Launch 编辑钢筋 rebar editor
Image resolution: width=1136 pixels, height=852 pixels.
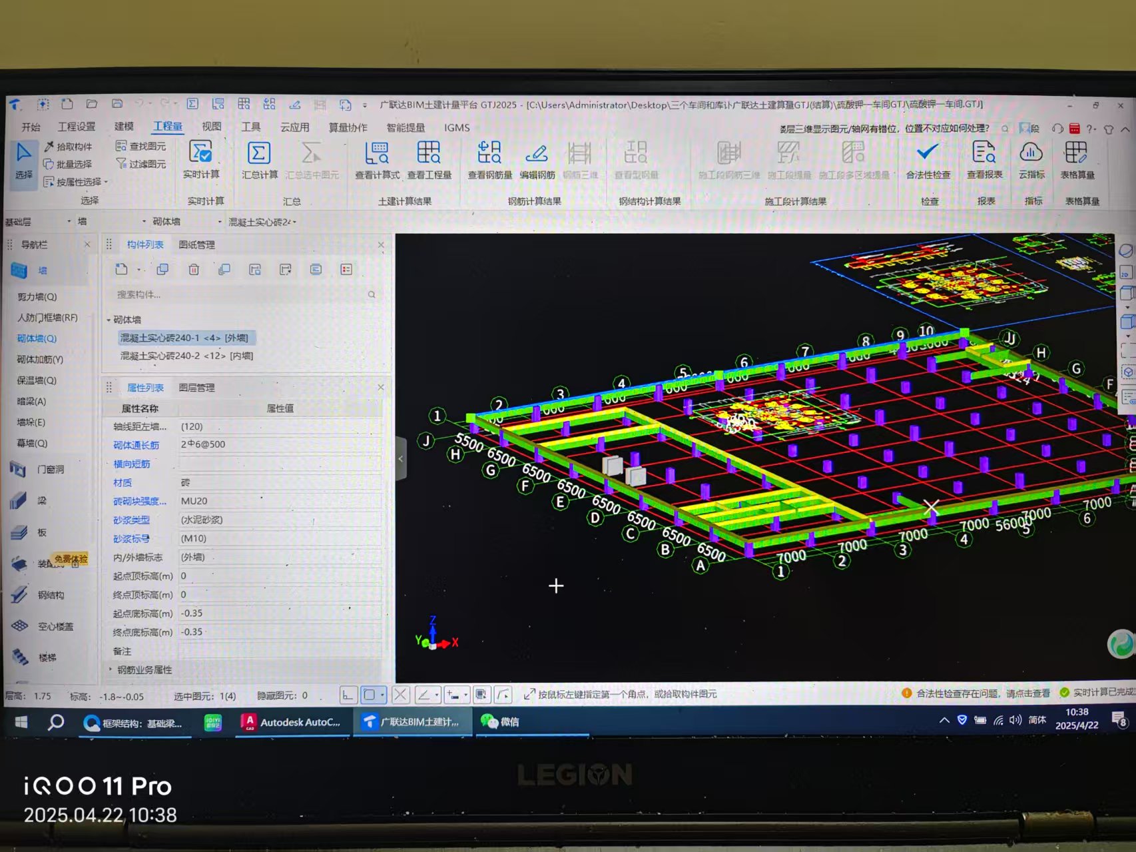537,161
